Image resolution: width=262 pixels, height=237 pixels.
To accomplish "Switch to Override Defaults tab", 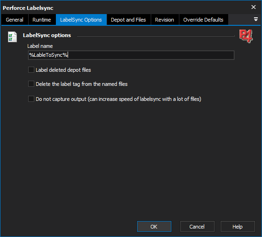I will [203, 20].
